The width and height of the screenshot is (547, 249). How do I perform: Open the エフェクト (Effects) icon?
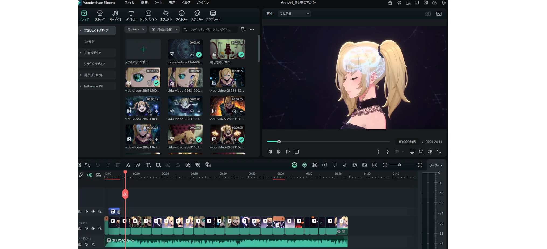(166, 16)
